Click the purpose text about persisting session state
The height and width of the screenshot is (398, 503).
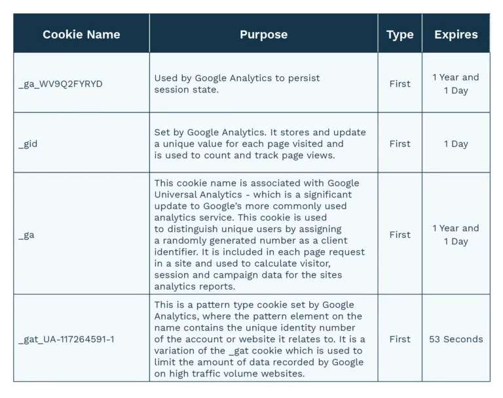click(237, 84)
